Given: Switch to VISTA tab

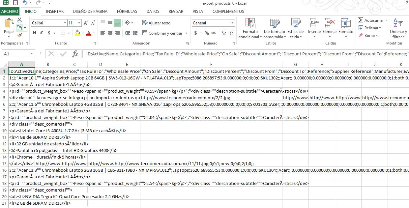Looking at the screenshot, I should (198, 11).
